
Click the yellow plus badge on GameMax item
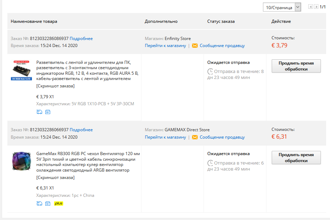pyautogui.click(x=59, y=204)
